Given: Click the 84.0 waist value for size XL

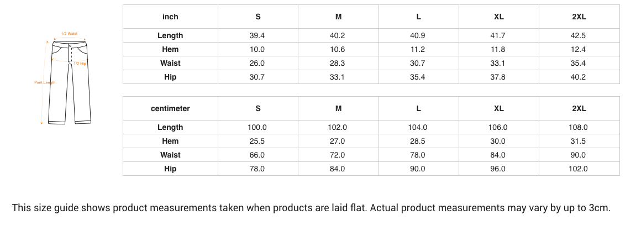Looking at the screenshot, I should [498, 155].
